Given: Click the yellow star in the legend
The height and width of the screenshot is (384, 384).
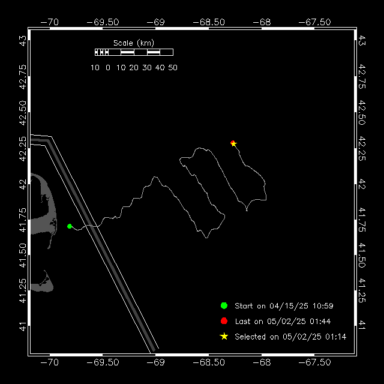Looking at the screenshot, I should (x=224, y=337).
